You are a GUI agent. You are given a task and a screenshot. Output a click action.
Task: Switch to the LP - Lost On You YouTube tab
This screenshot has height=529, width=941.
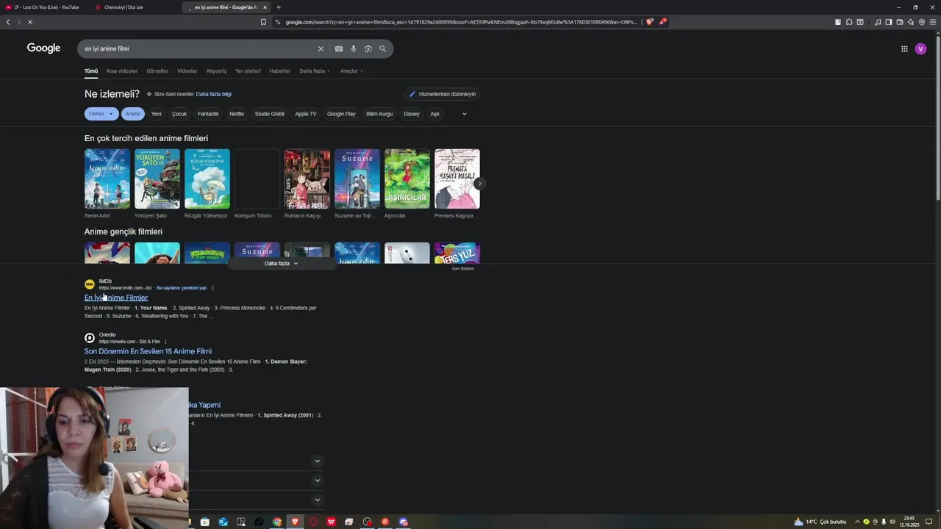tap(46, 7)
